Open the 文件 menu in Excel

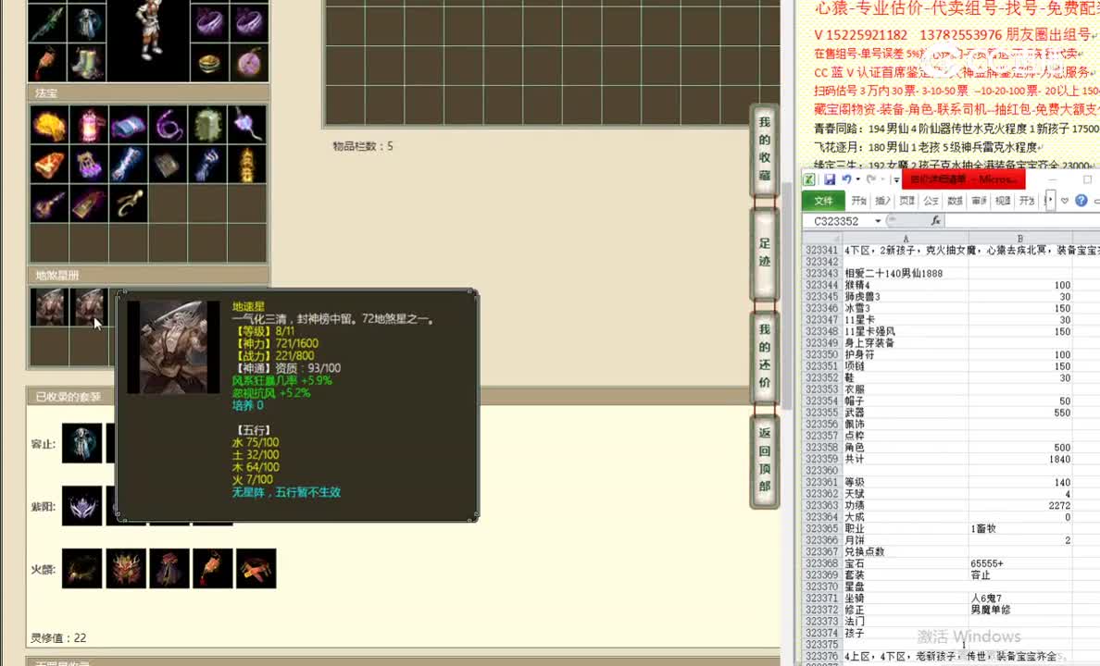click(824, 200)
